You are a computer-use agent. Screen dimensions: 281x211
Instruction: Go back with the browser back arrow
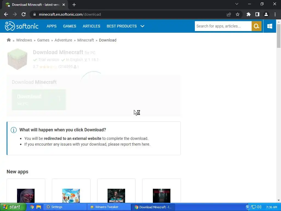6,14
